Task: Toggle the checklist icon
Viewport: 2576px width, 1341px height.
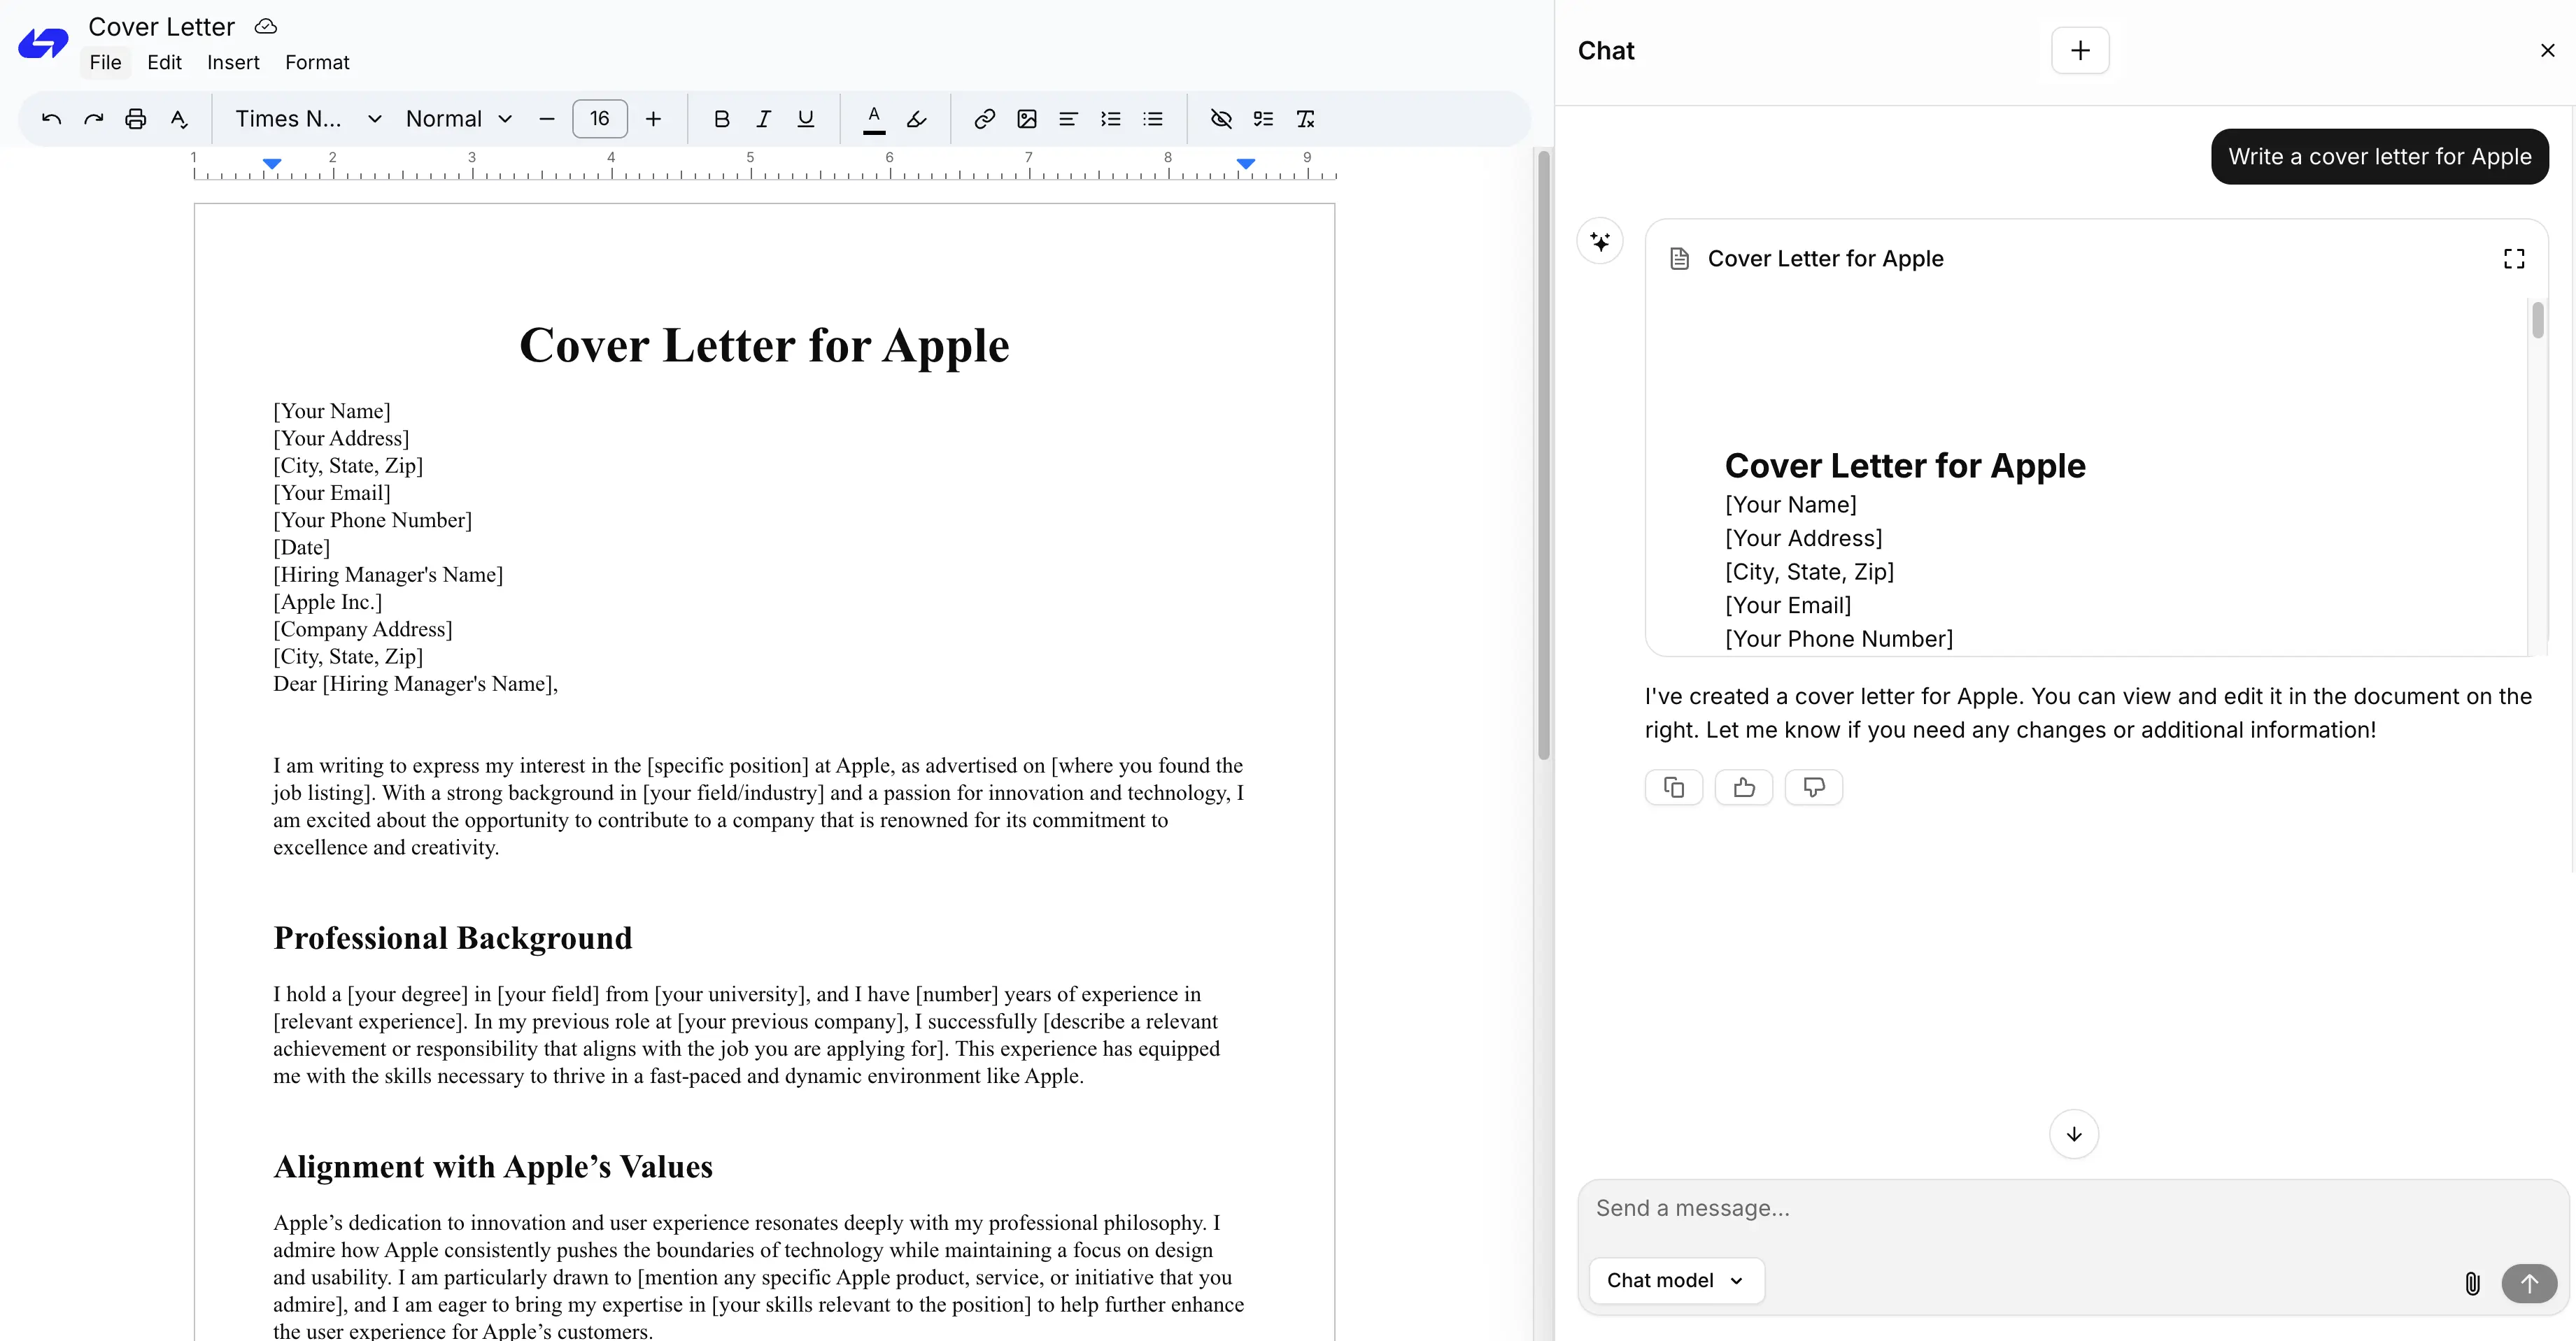Action: [x=1264, y=119]
